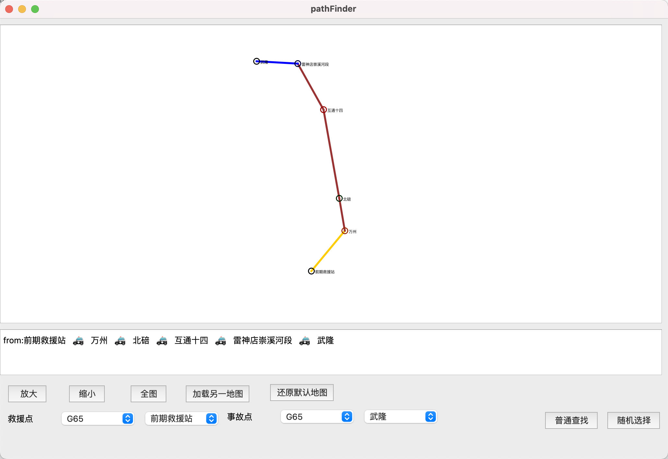
Task: Click the 放大 zoom in button
Action: tap(27, 394)
